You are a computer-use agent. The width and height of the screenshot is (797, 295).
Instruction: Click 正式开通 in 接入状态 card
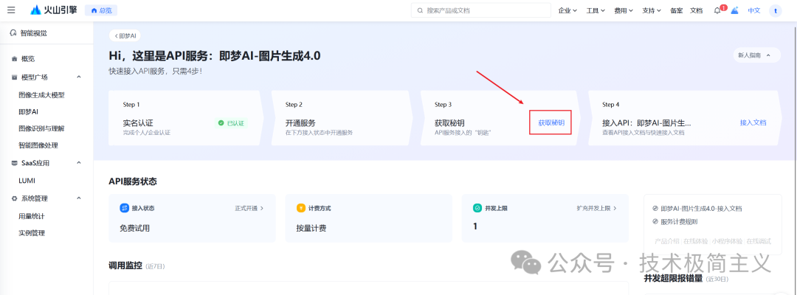click(249, 208)
